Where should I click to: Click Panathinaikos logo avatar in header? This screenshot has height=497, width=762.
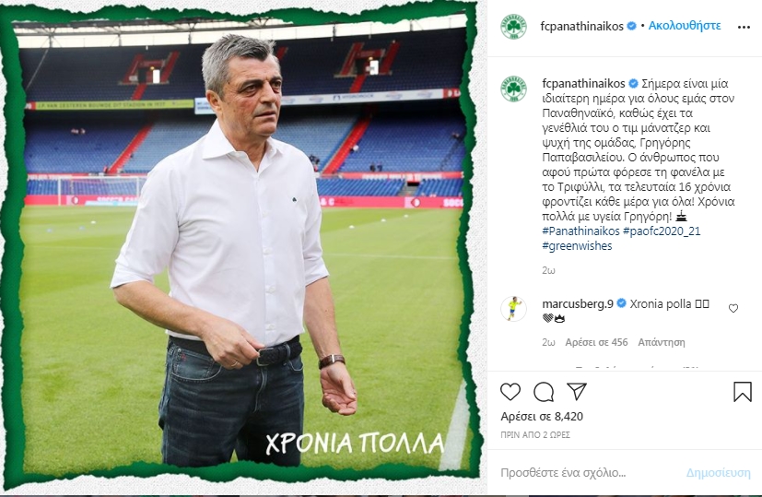point(513,26)
